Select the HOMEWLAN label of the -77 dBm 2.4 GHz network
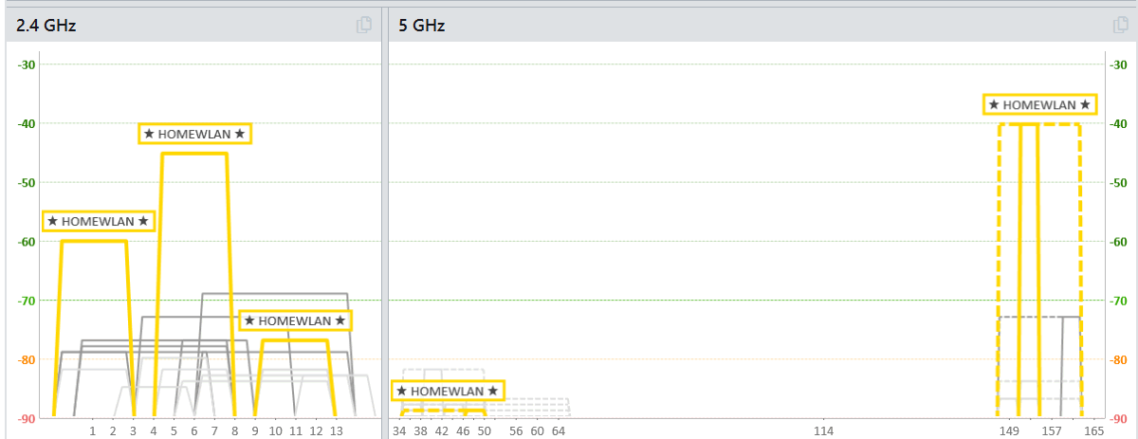The image size is (1138, 439). pos(295,320)
